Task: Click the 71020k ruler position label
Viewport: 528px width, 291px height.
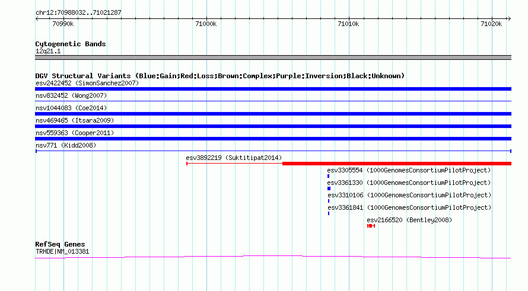Action: pos(491,24)
